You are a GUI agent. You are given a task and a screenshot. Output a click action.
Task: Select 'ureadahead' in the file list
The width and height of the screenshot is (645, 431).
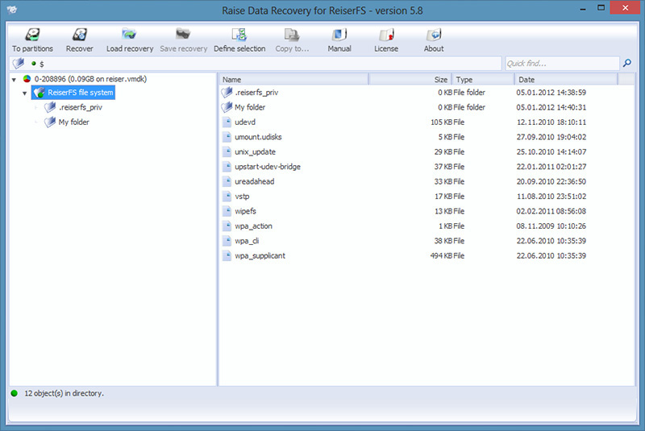click(254, 181)
